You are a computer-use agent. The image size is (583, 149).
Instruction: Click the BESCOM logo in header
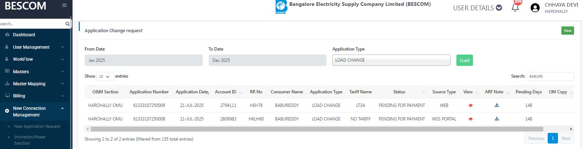tap(281, 7)
